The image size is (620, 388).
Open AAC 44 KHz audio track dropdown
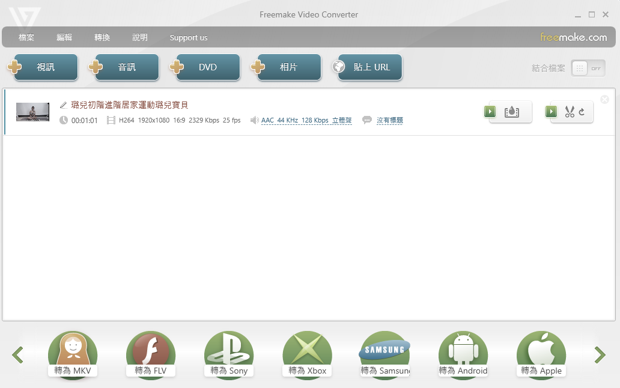tap(306, 121)
